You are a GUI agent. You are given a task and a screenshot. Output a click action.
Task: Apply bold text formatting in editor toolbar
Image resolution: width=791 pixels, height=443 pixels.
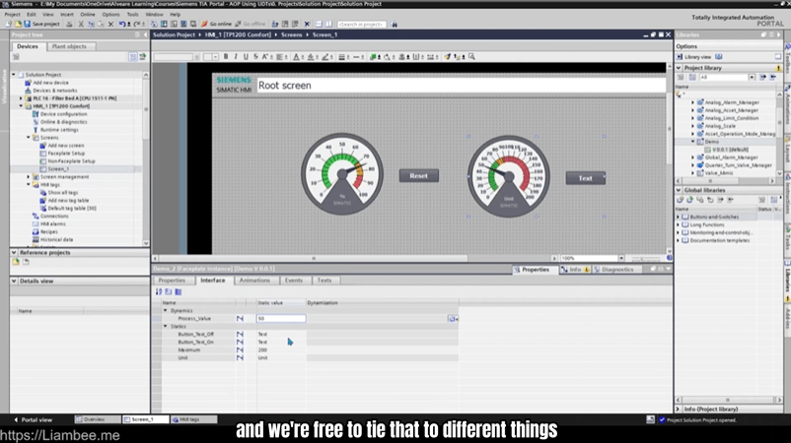pos(226,57)
